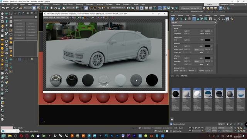This screenshot has width=247, height=139.
Task: Switch to the MTL ADD view tab
Action: 184,76
